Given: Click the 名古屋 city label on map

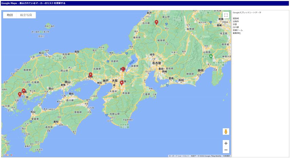Looking at the screenshot, I should point(157,63).
